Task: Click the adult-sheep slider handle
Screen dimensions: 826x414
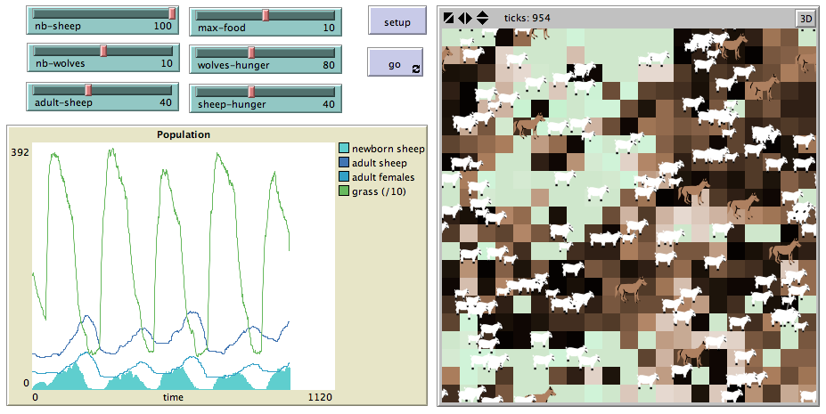Action: click(88, 90)
